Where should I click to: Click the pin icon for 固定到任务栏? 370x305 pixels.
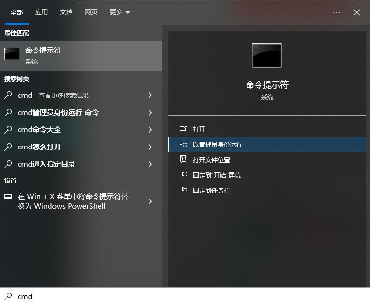pos(183,190)
